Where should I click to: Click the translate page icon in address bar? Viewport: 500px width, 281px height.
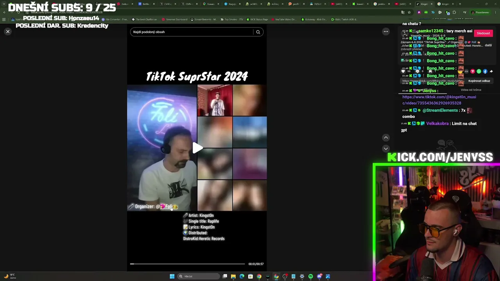click(403, 12)
